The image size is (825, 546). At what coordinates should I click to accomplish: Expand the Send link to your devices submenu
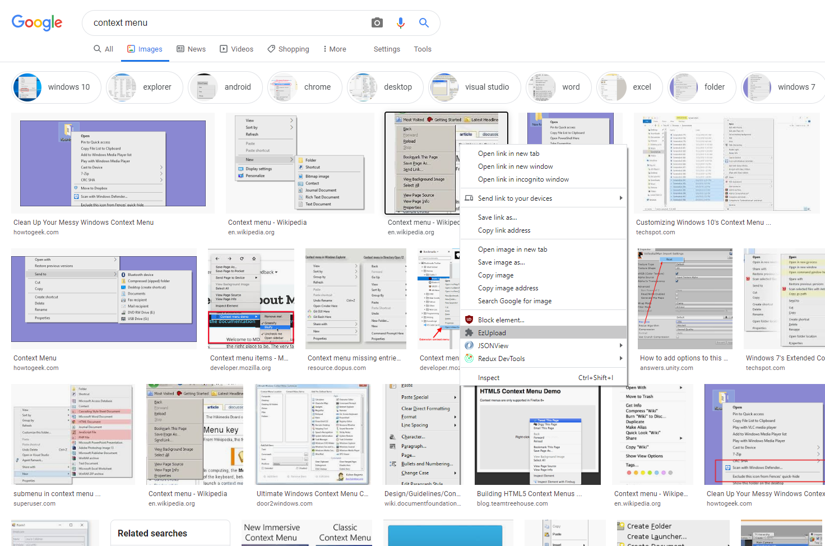622,198
